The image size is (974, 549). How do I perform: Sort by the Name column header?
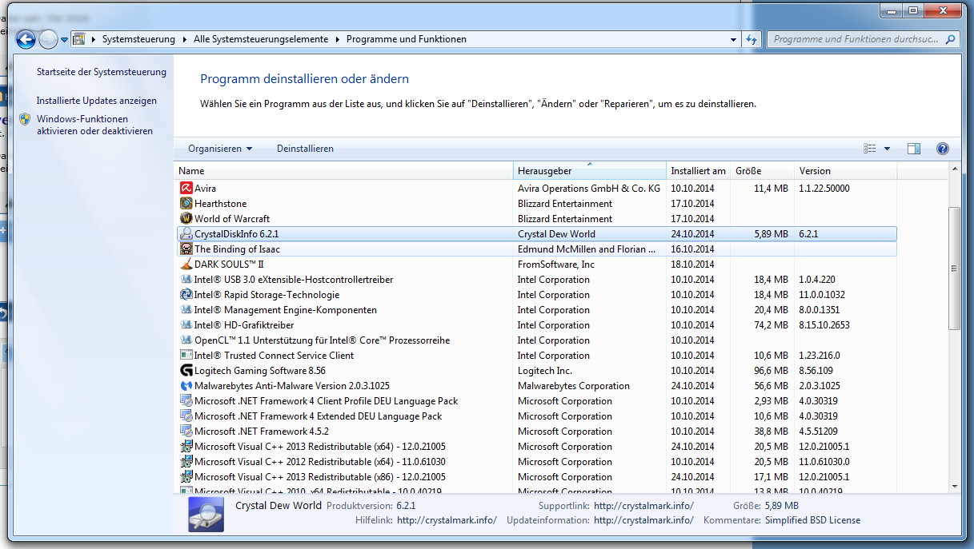(344, 171)
